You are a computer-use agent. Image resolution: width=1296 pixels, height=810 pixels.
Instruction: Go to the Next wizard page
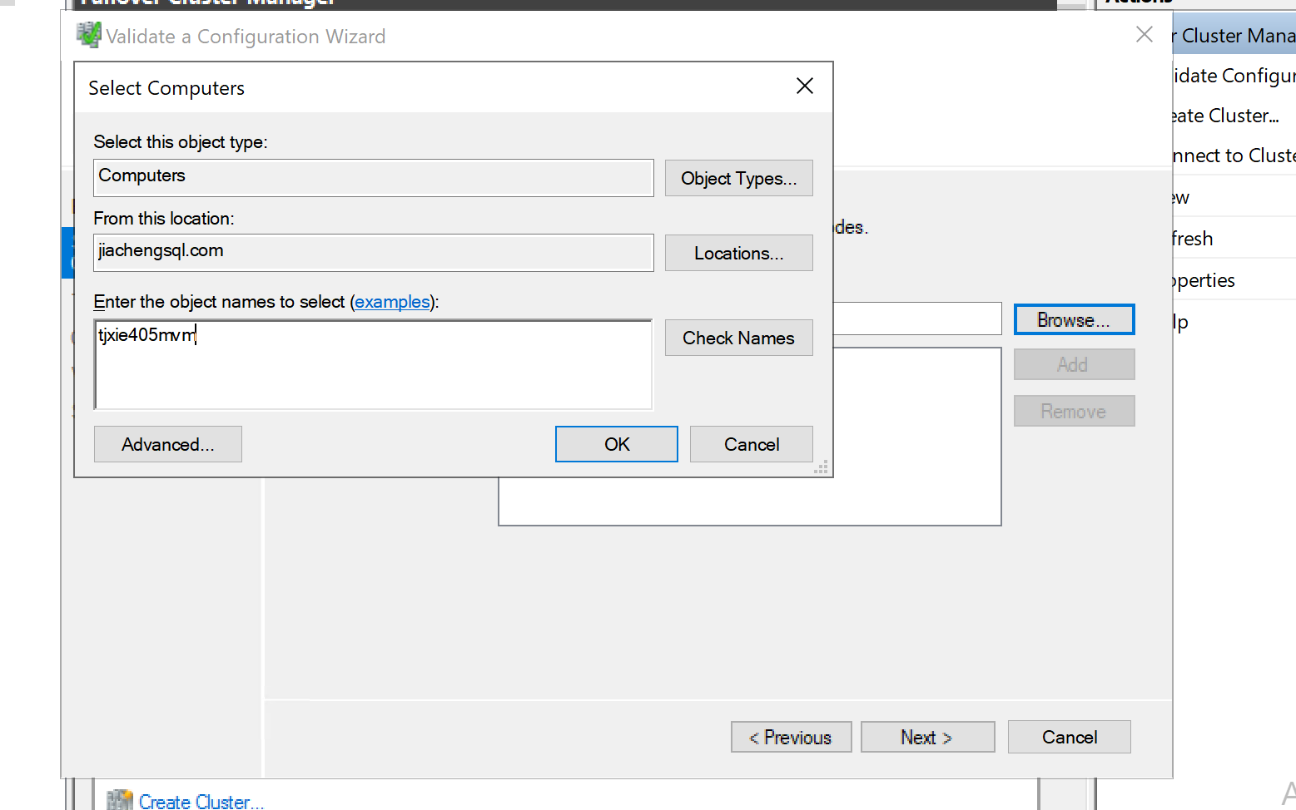point(927,738)
